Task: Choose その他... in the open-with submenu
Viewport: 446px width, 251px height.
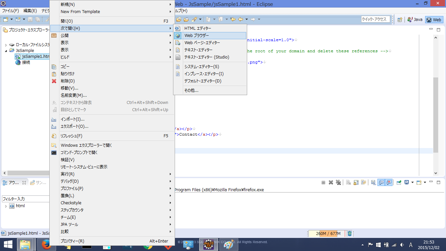Action: pyautogui.click(x=210, y=91)
